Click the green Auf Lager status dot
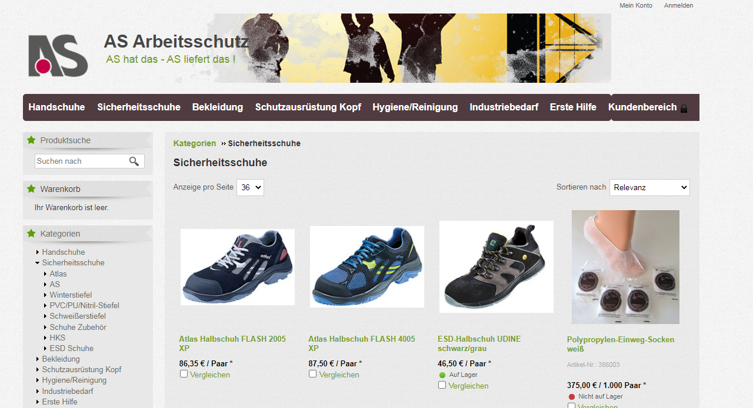This screenshot has height=408, width=753. coord(442,375)
